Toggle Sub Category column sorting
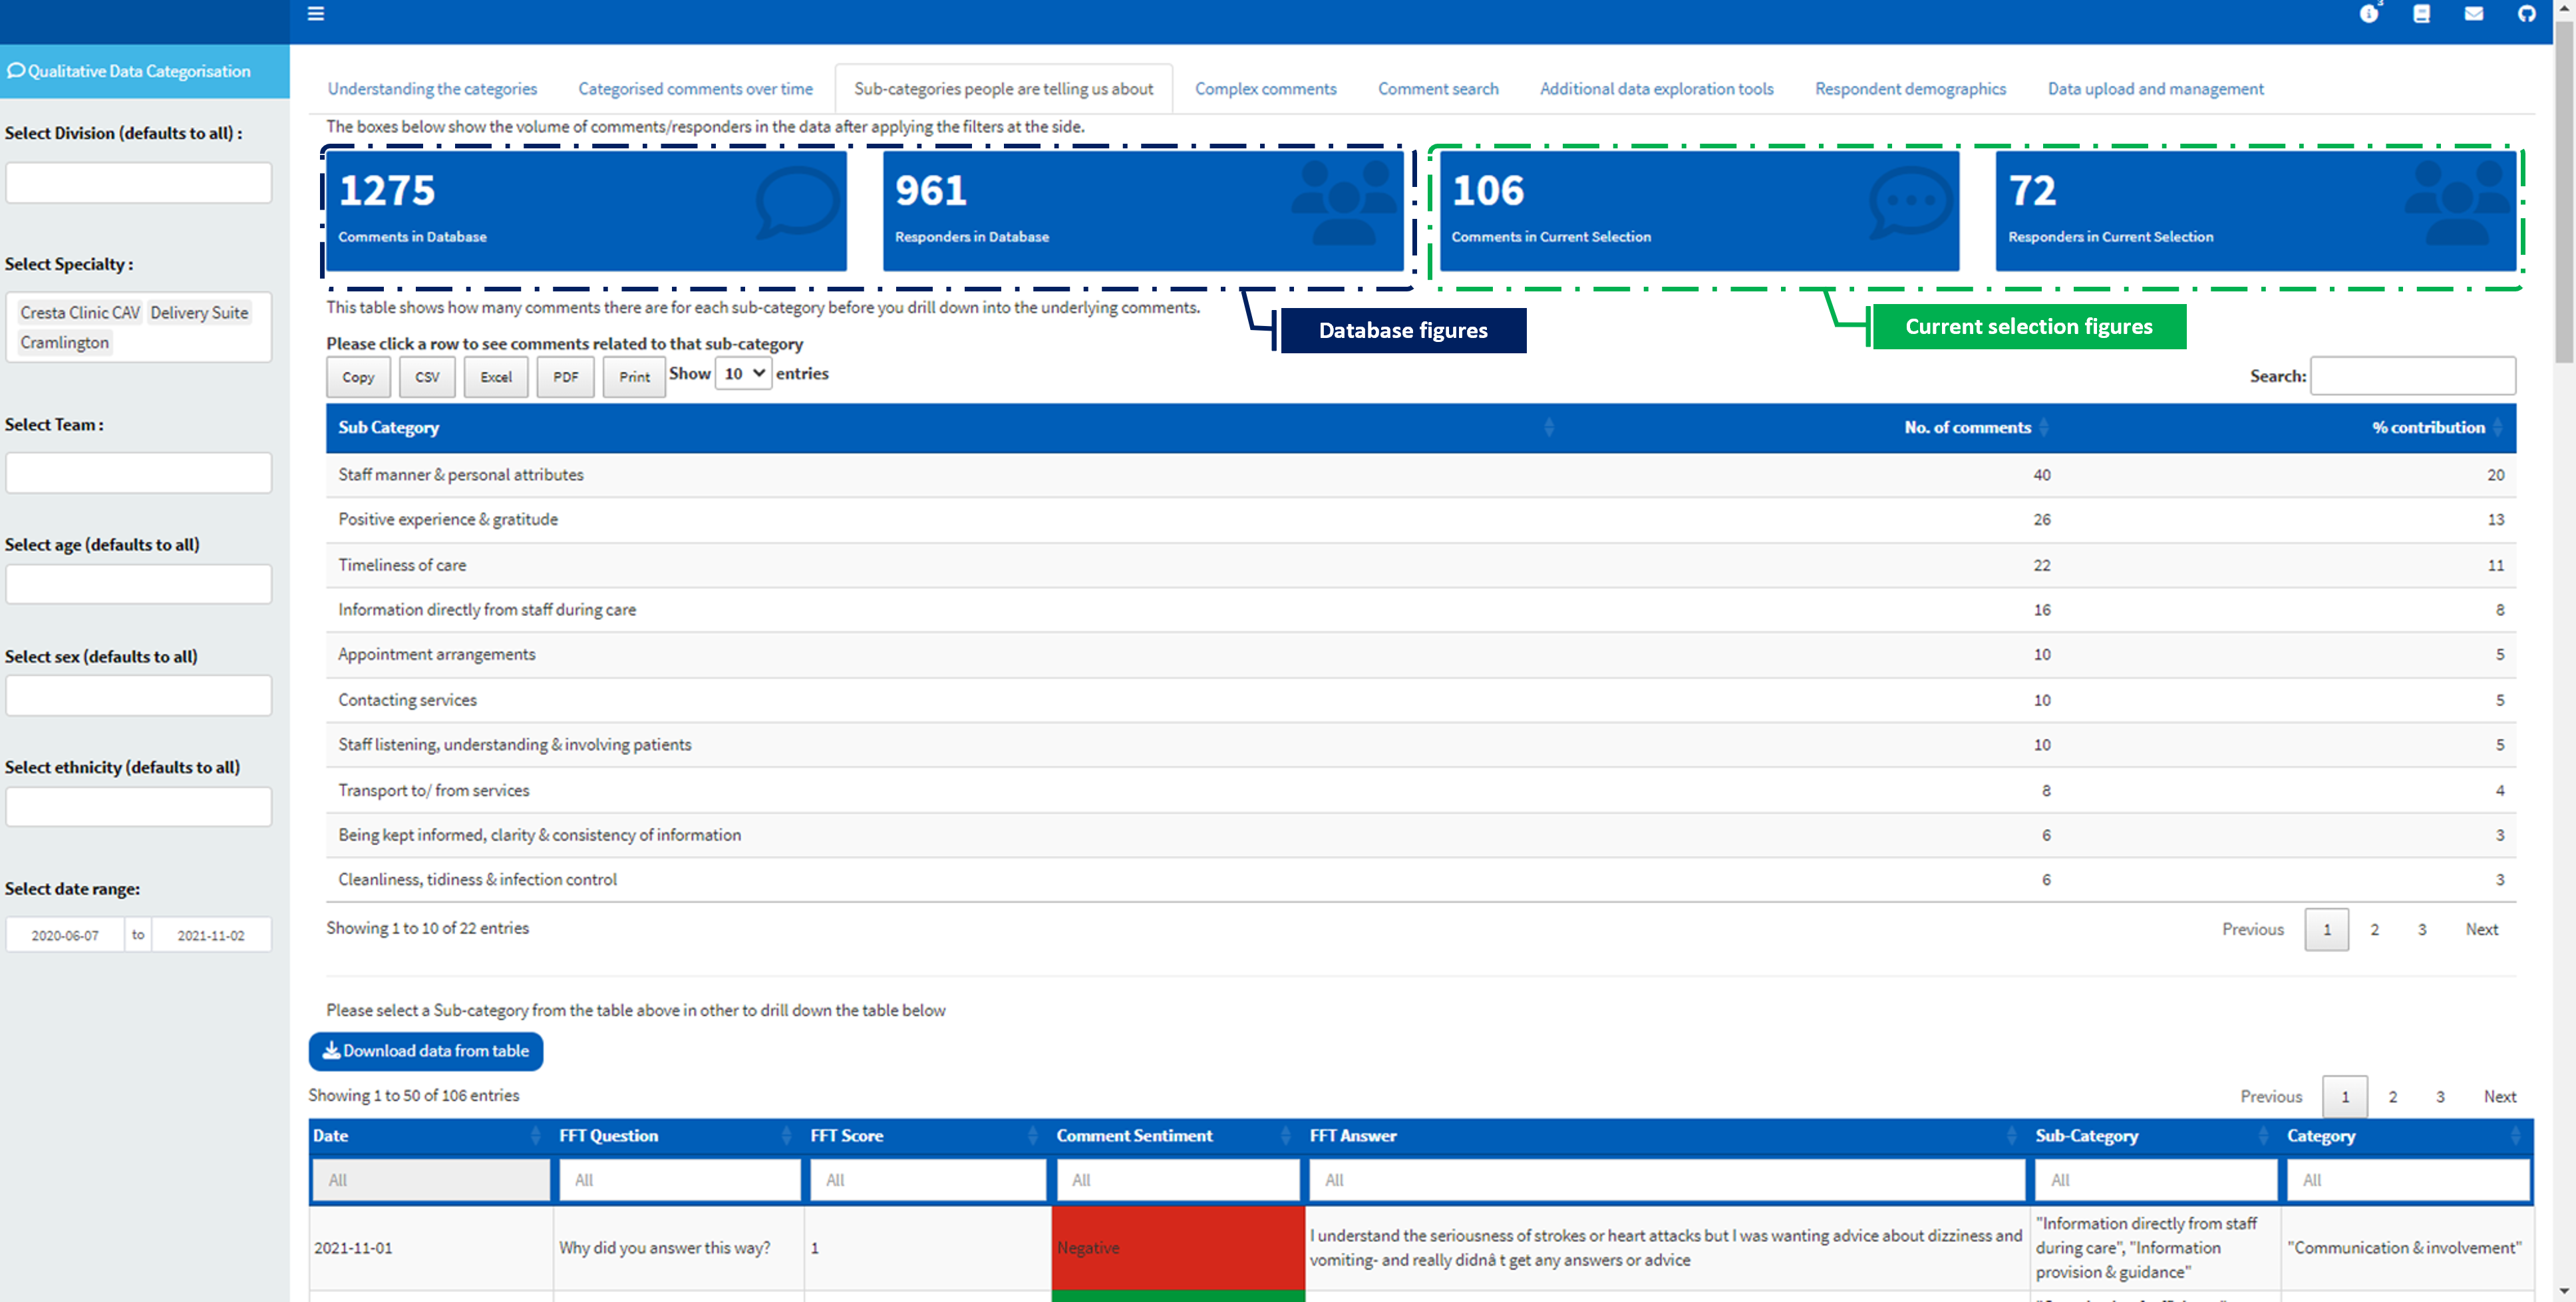 point(1551,427)
